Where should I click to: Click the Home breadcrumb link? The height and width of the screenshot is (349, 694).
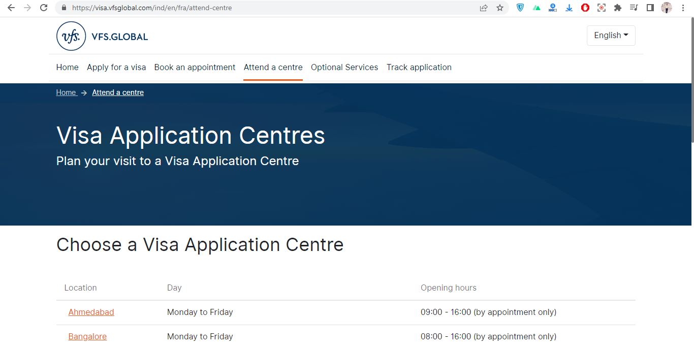[x=66, y=92]
